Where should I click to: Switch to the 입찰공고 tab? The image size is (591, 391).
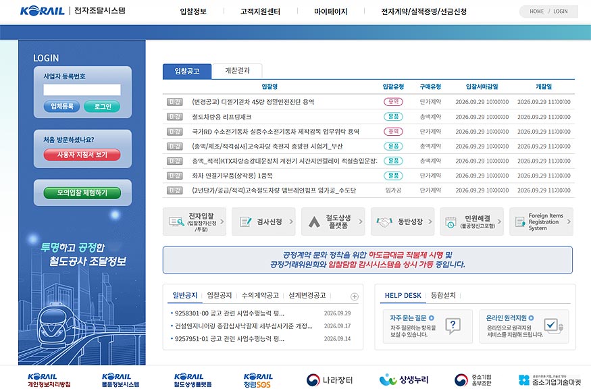coord(187,71)
